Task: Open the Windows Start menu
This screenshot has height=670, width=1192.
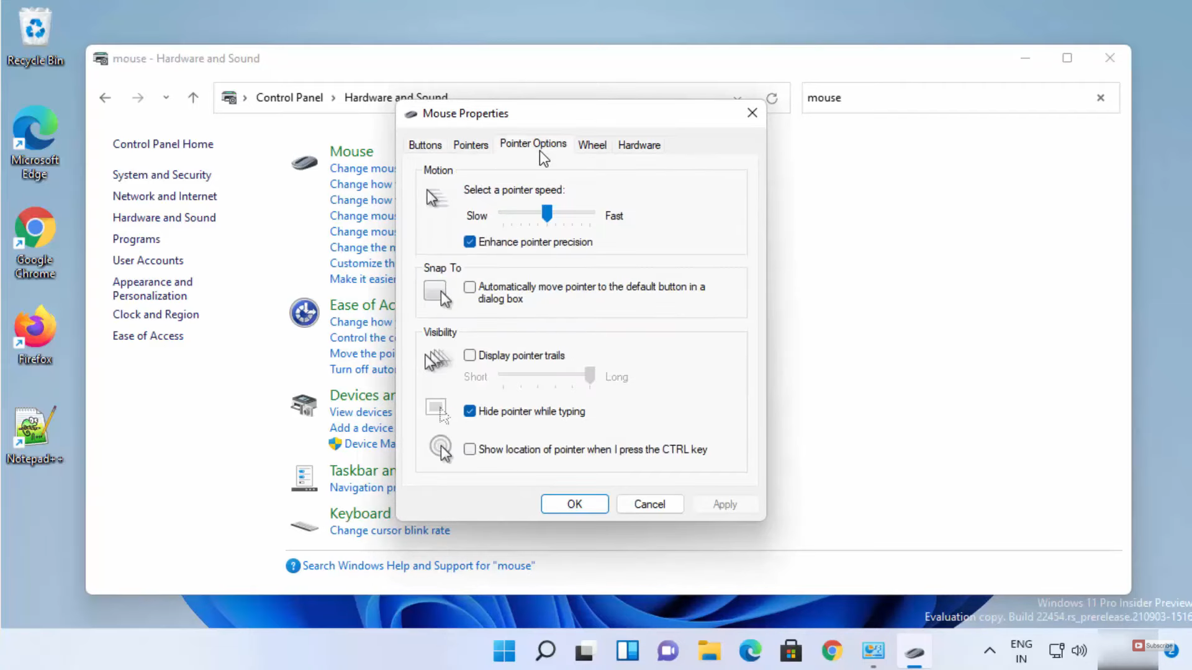Action: 503,651
